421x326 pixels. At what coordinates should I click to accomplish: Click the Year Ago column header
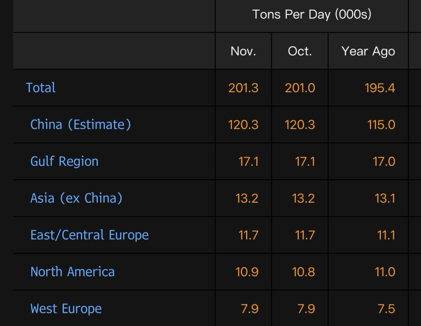[368, 51]
